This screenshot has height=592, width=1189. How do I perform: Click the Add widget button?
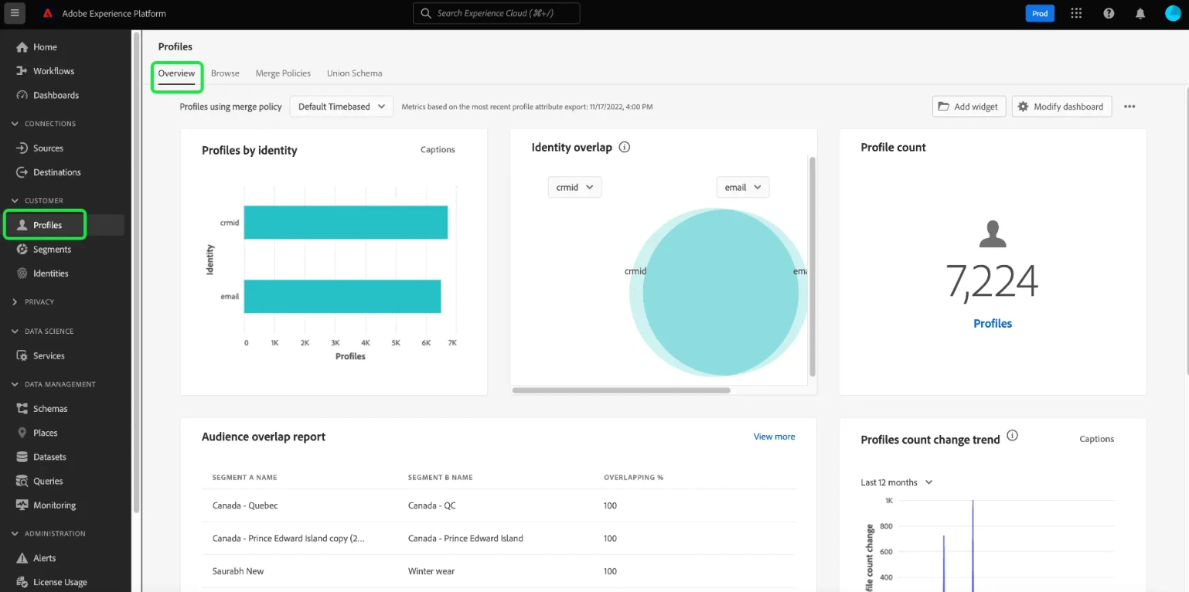(x=969, y=106)
